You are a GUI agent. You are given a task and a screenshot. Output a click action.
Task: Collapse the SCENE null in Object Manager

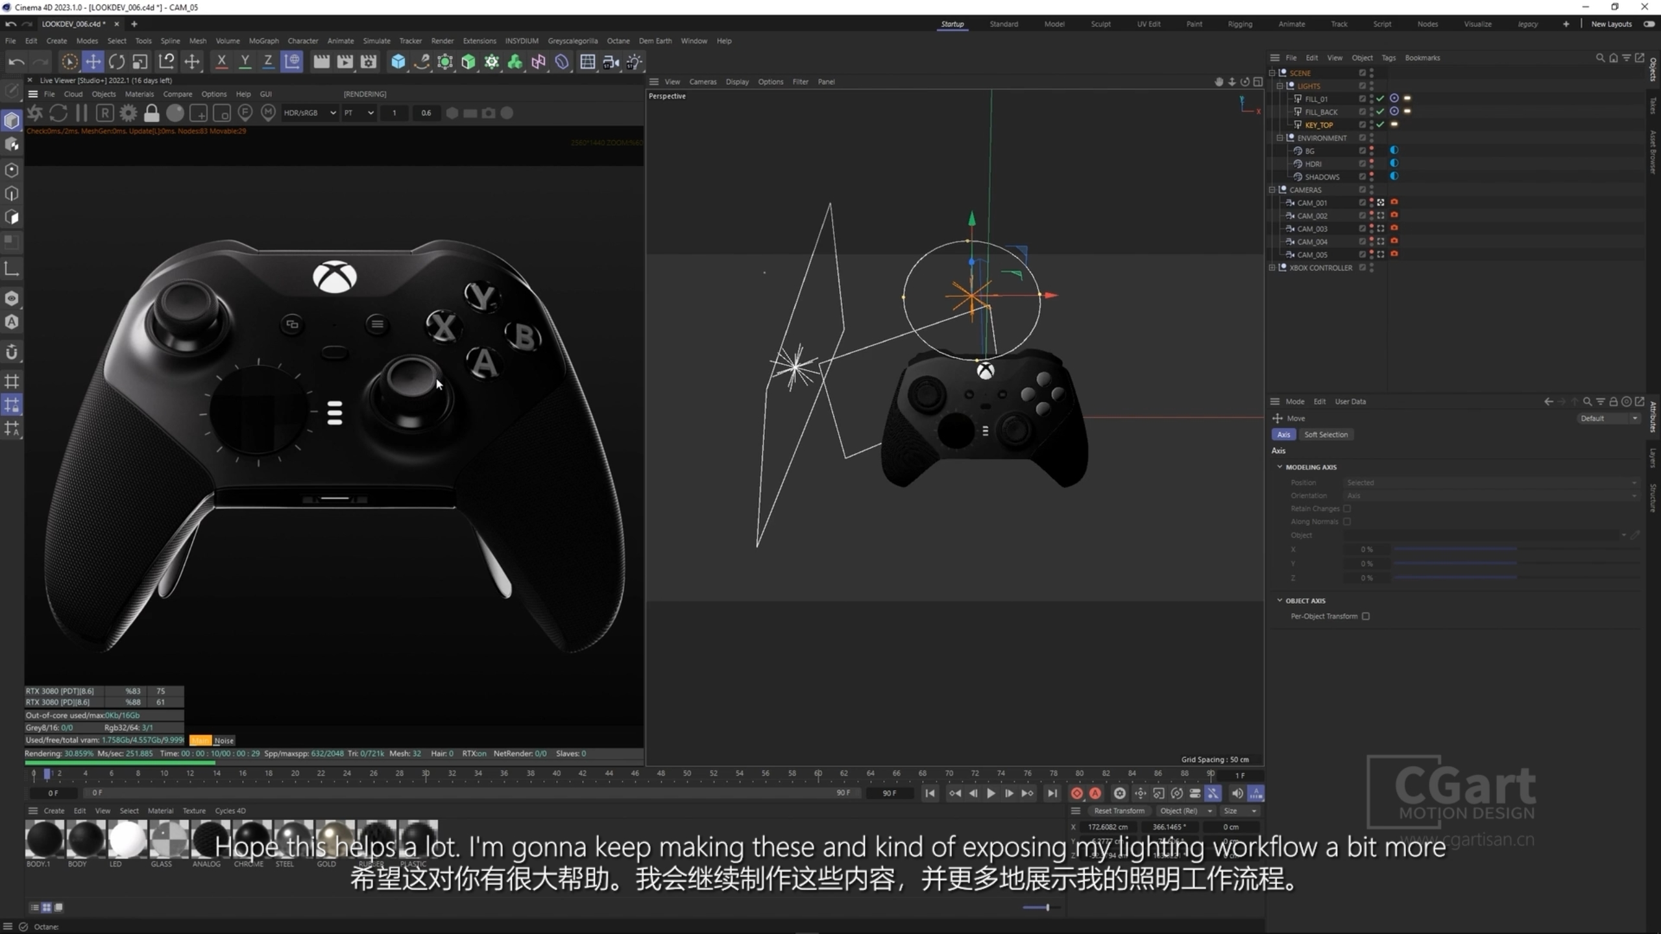pyautogui.click(x=1272, y=73)
